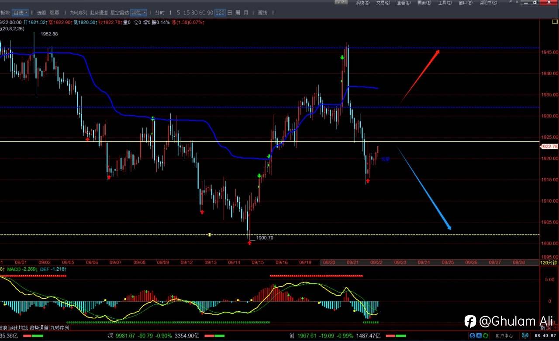The image size is (559, 341).
Task: Apply the 趋势通道 indicator from toolbar
Action: coord(99,13)
